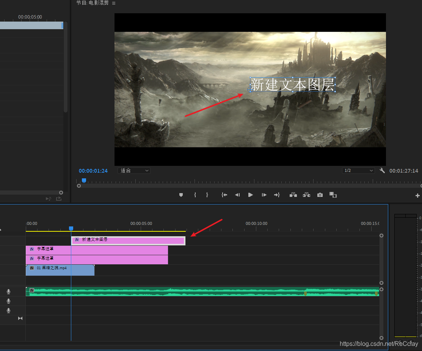Click the left-panel play-with-audio icon
422x351 pixels.
point(49,199)
